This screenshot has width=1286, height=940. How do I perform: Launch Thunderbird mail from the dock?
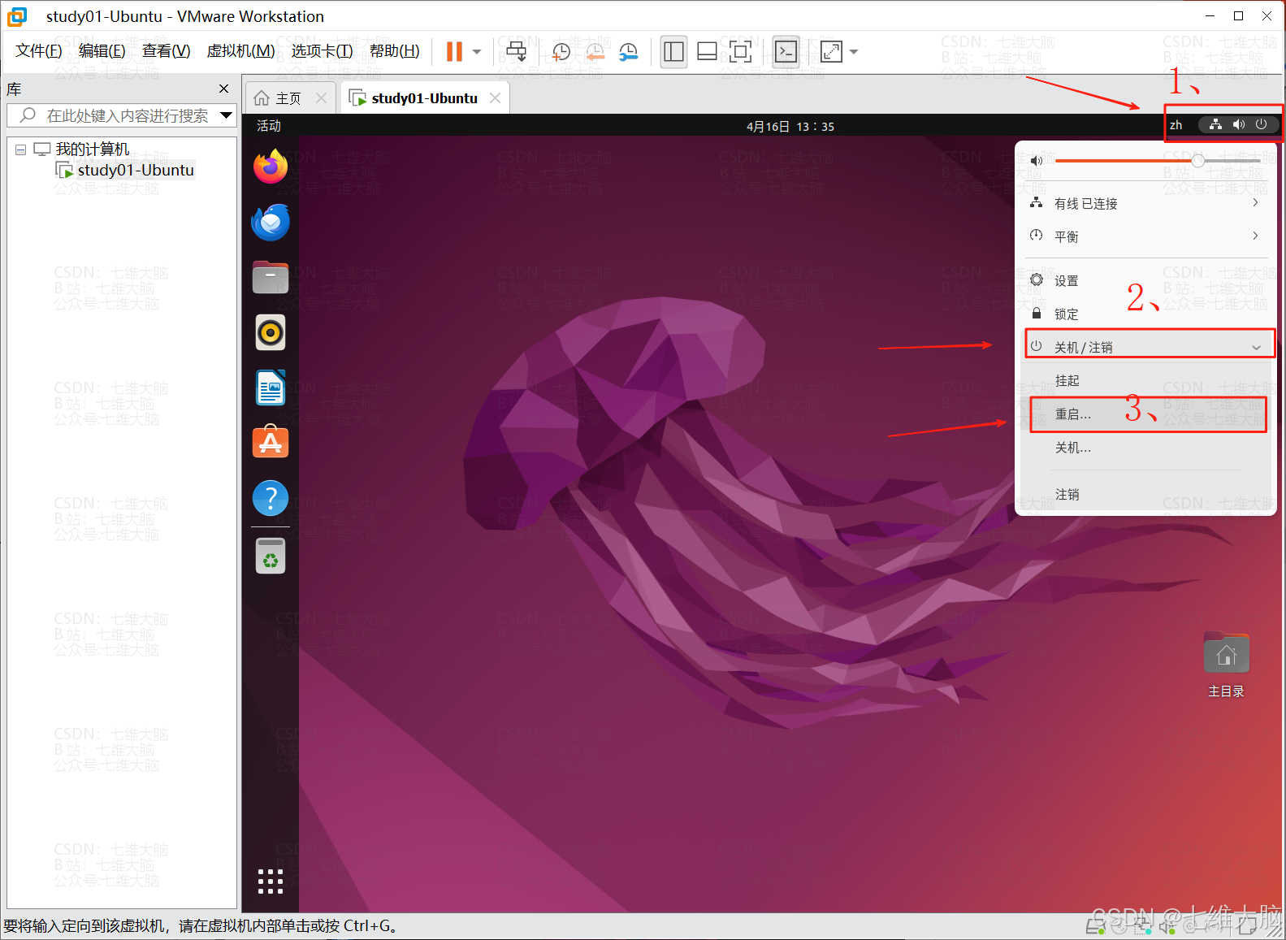271,222
